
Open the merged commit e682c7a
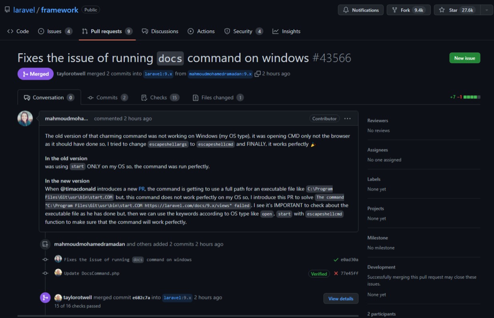141,298
